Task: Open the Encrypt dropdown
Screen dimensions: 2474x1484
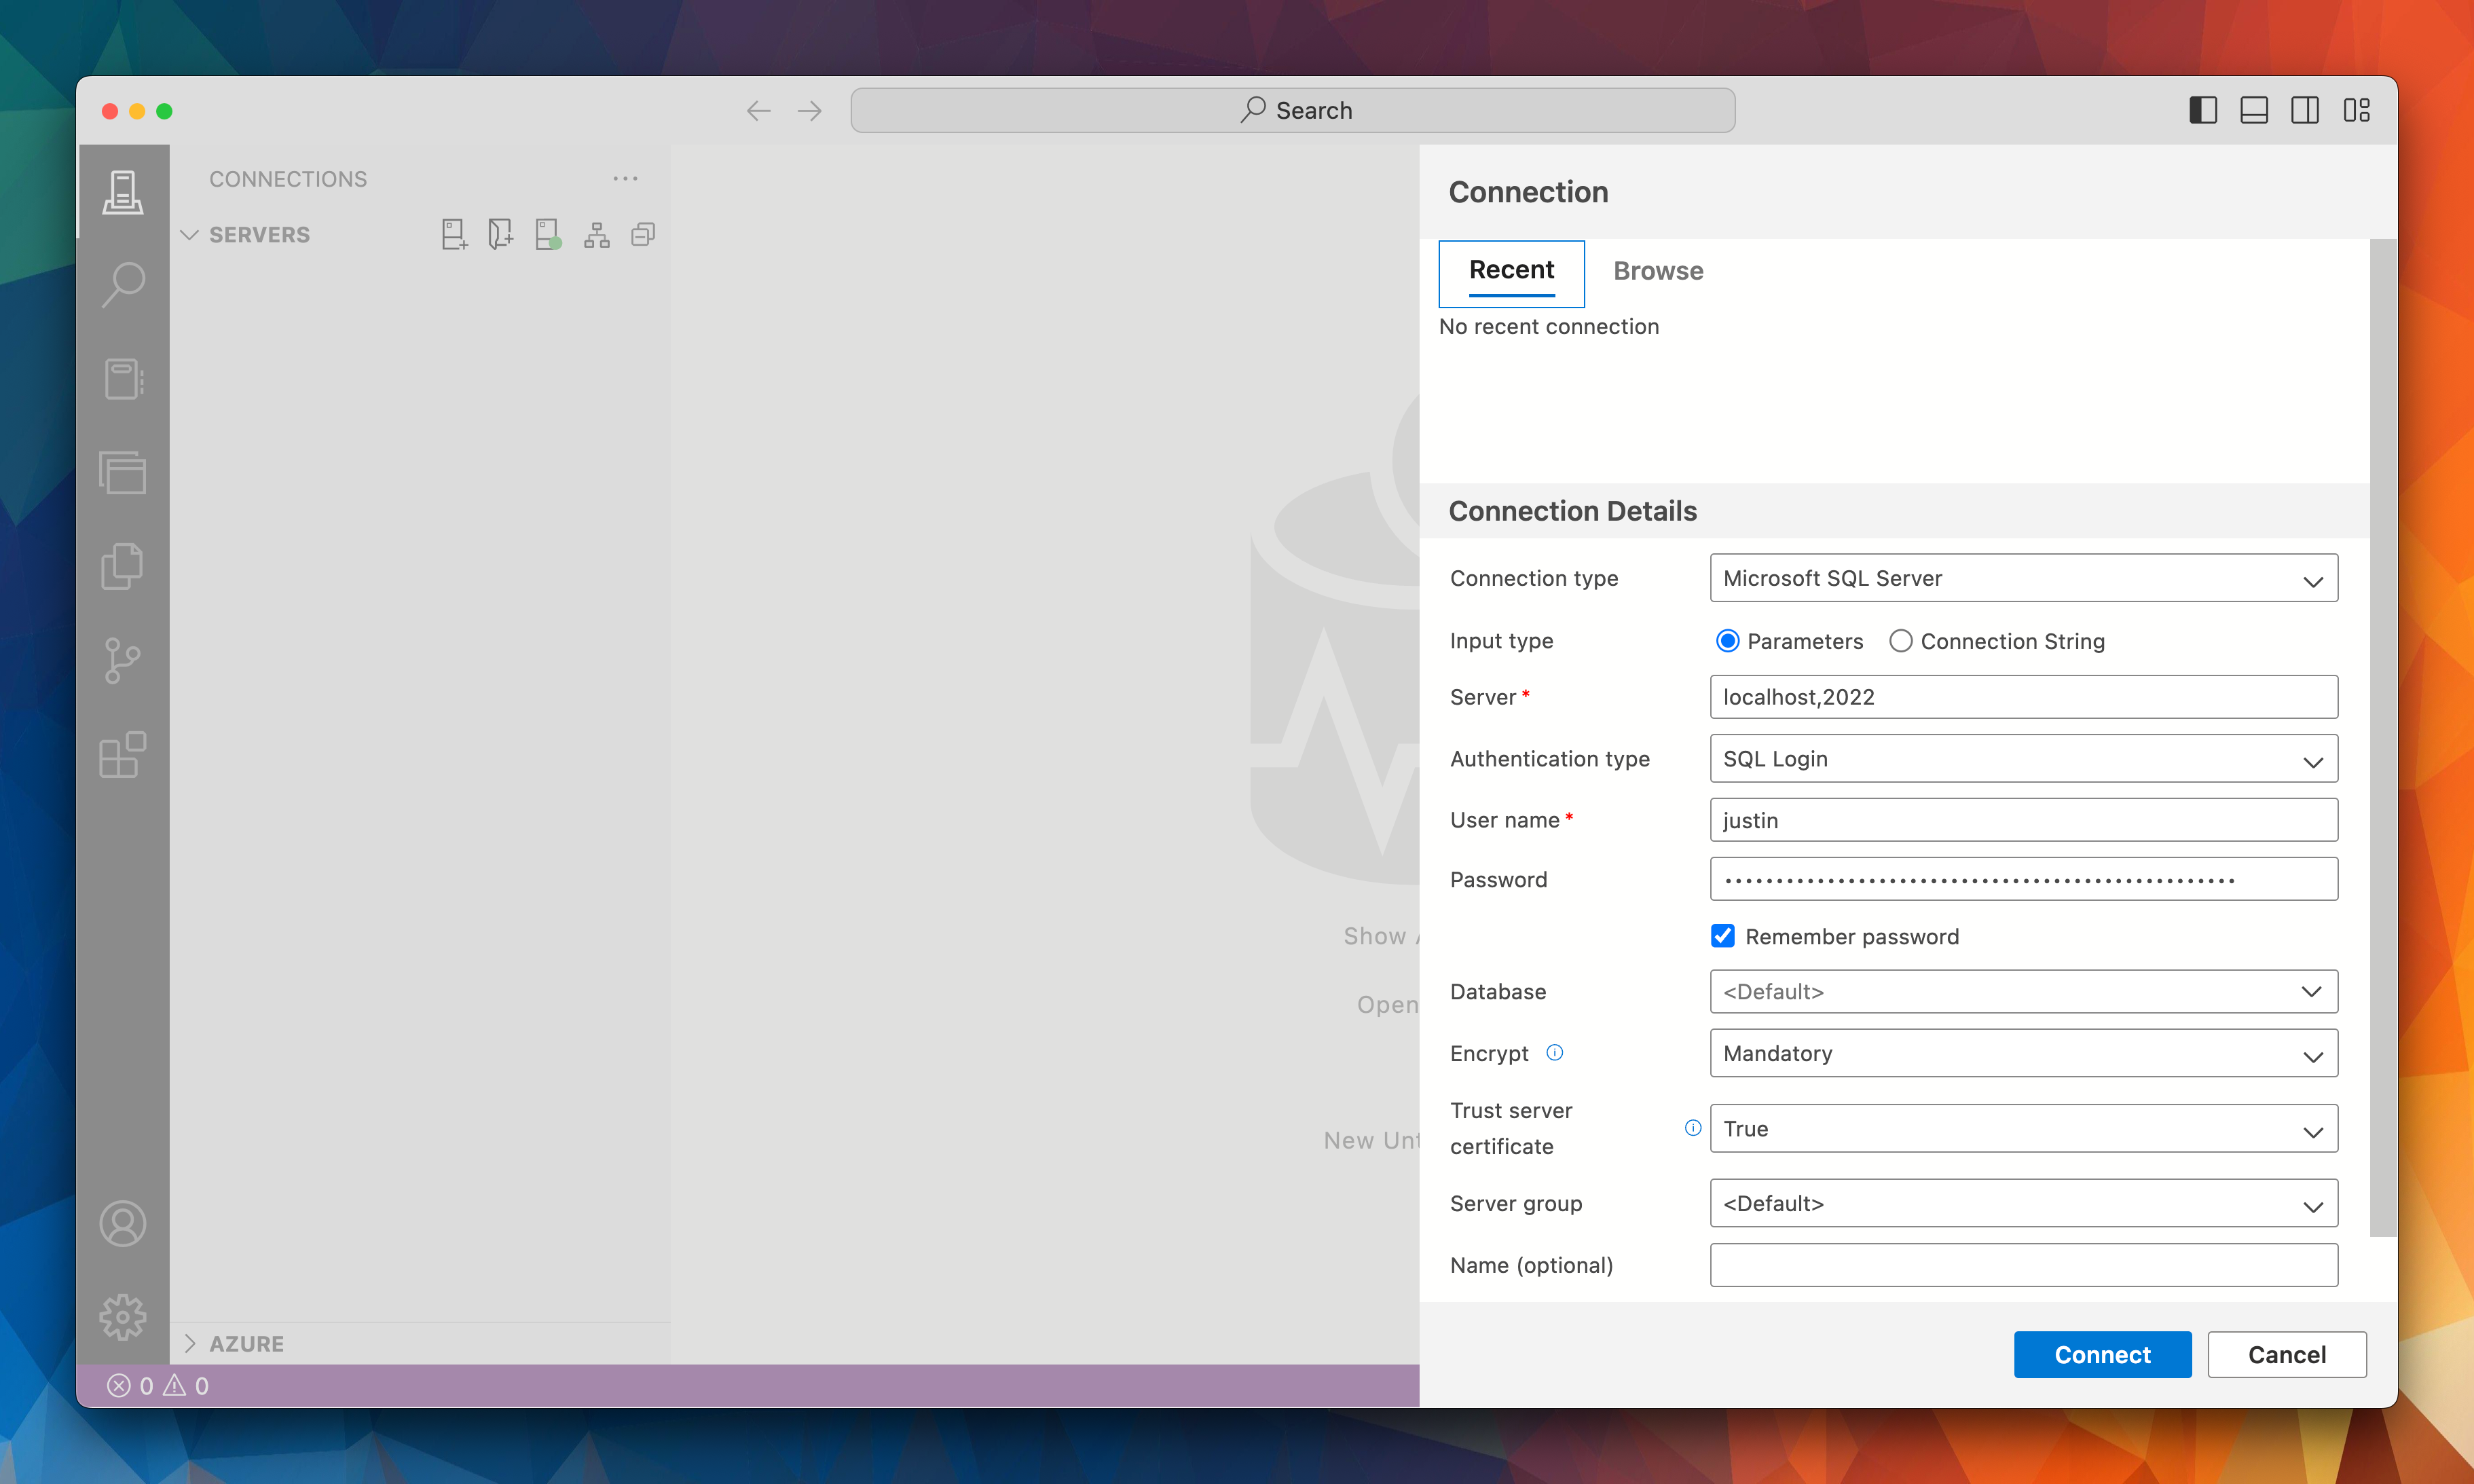Action: tap(2023, 1054)
